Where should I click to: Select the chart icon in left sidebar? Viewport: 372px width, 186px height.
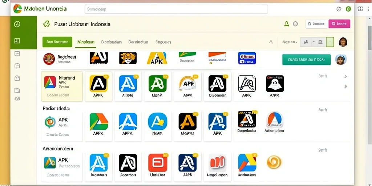click(x=17, y=54)
